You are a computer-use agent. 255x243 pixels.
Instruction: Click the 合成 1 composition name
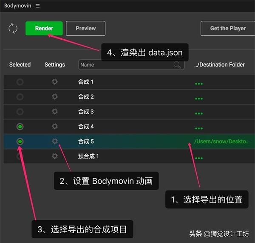pos(85,82)
